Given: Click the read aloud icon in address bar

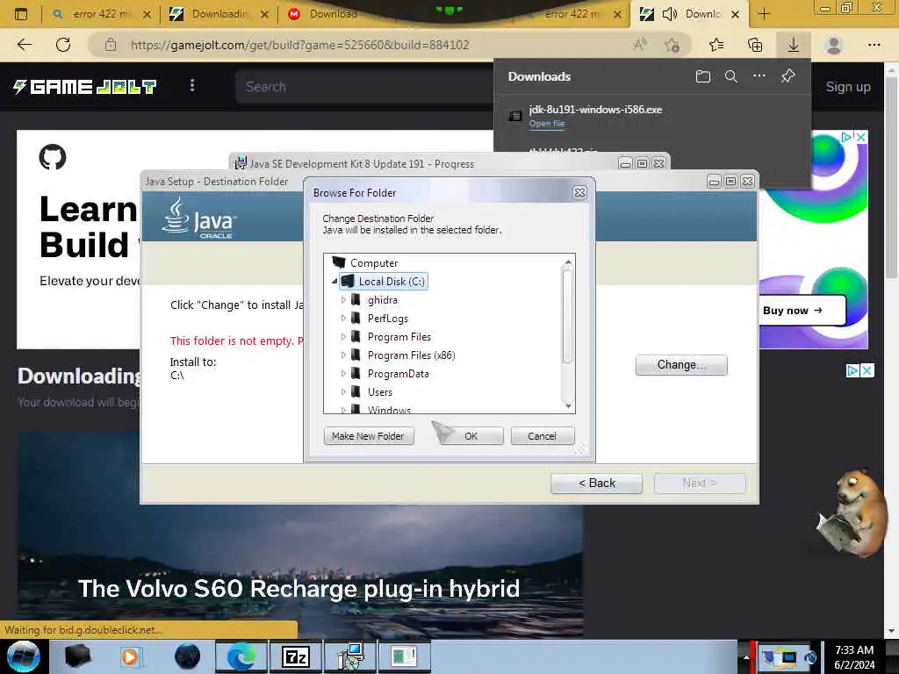Looking at the screenshot, I should click(640, 45).
